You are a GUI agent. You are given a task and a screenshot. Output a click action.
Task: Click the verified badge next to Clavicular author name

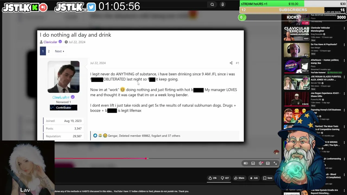(x=60, y=42)
